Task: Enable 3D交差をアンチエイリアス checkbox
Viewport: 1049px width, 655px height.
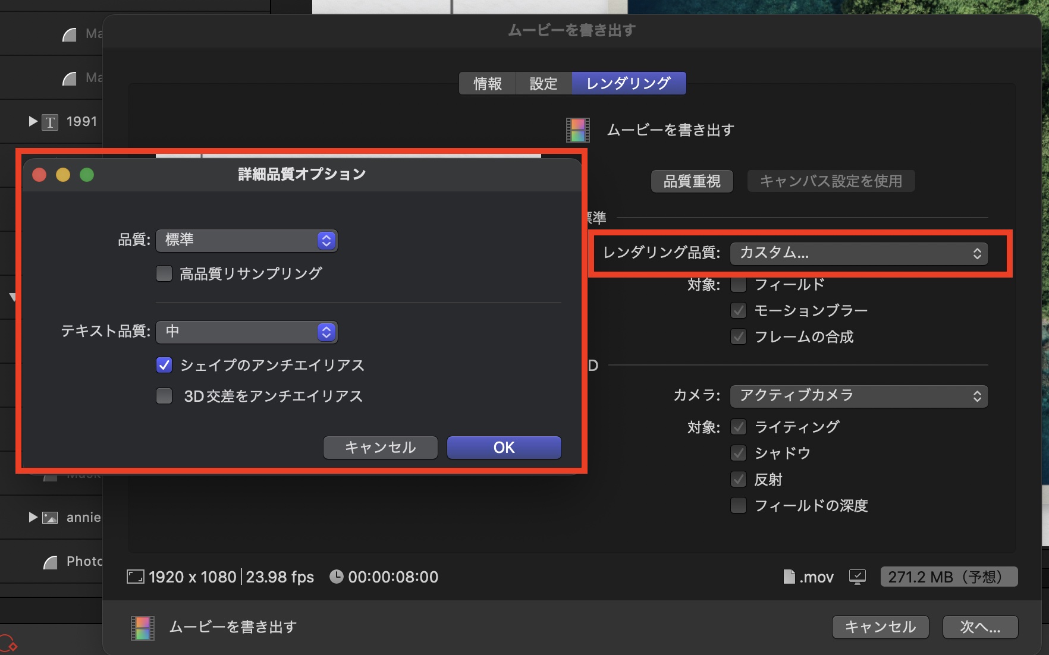Action: (x=164, y=396)
